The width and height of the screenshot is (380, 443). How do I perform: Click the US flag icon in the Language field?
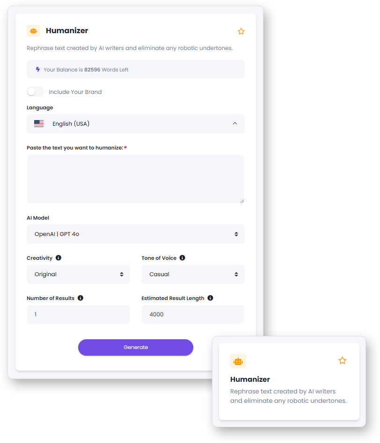point(39,124)
